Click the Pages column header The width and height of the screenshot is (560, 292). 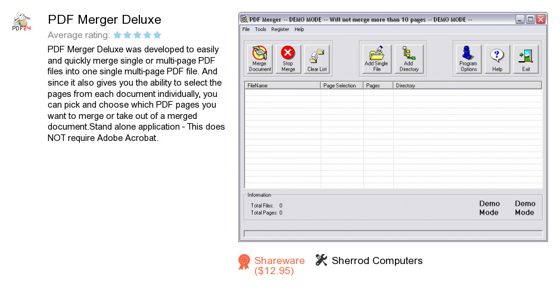(378, 86)
